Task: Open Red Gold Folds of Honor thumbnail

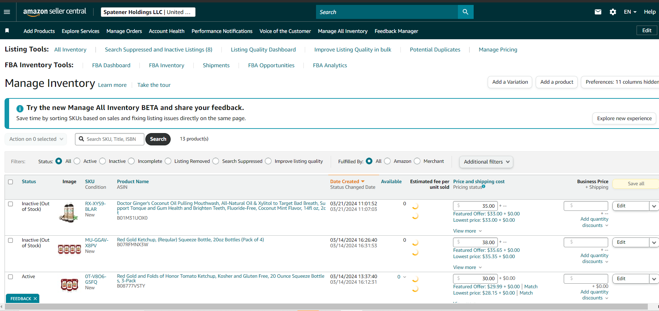Action: coord(69,285)
